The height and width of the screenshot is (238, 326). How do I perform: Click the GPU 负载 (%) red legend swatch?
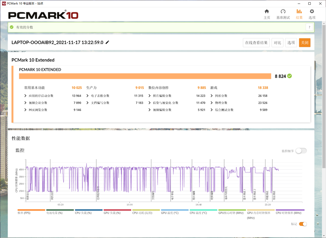point(117,210)
